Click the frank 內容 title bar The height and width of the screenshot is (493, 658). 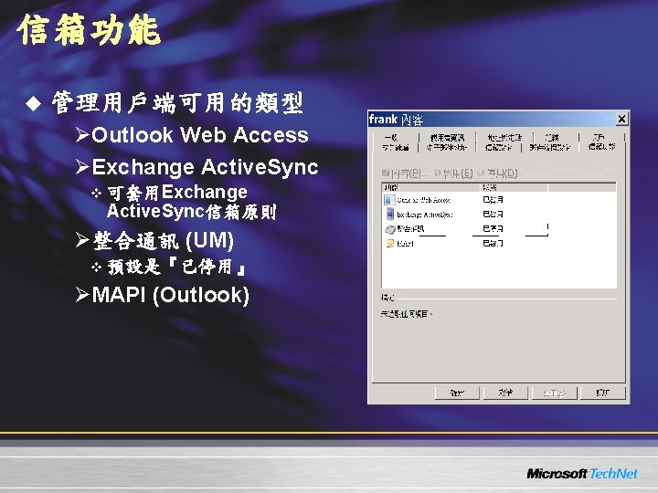click(491, 119)
